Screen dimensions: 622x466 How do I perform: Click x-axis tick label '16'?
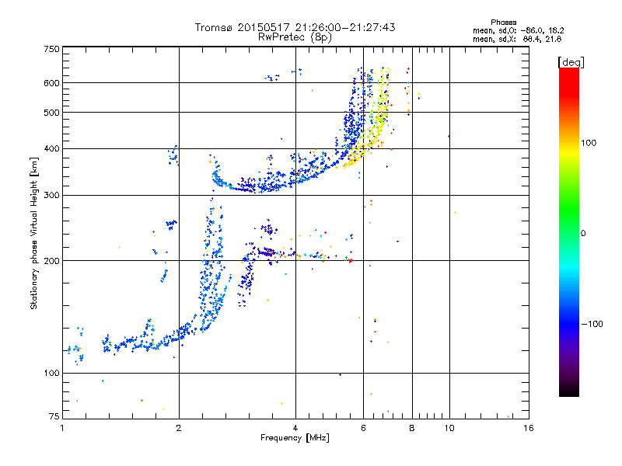point(529,428)
